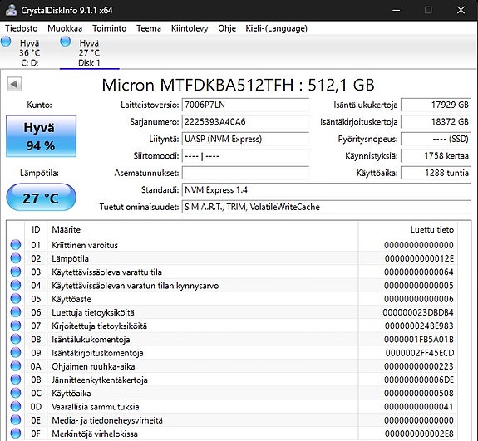478x441 pixels.
Task: Click status icon for Kirjoitettuja tietoyksiköitä row
Action: [x=16, y=326]
